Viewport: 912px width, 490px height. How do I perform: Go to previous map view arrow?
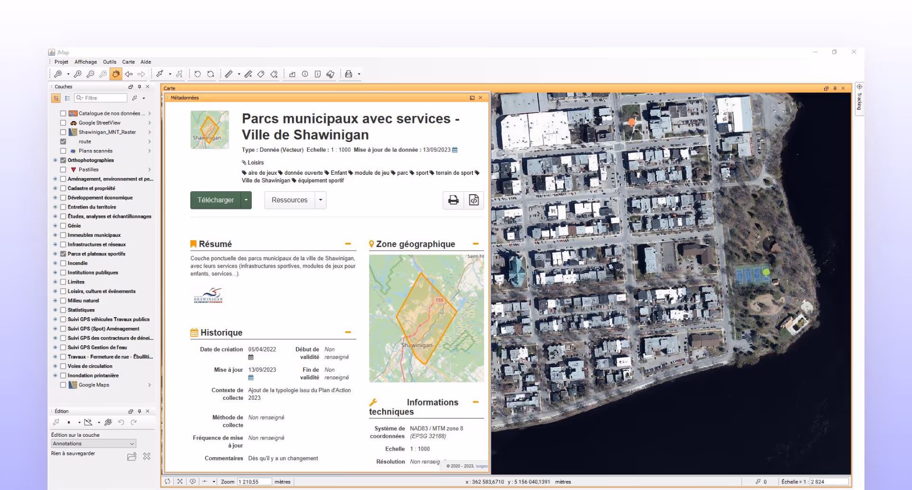(x=129, y=74)
